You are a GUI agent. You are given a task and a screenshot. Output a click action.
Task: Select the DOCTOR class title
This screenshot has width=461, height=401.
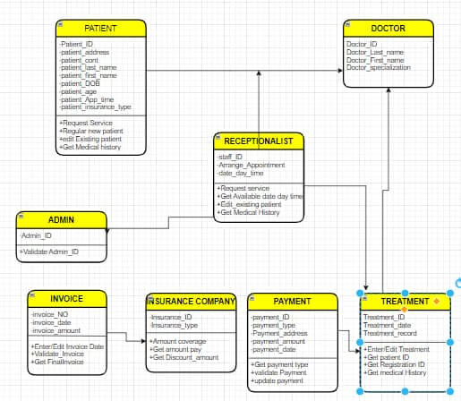click(x=388, y=29)
